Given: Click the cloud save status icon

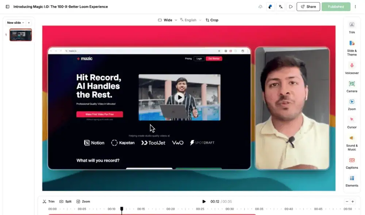Looking at the screenshot, I should 260,7.
